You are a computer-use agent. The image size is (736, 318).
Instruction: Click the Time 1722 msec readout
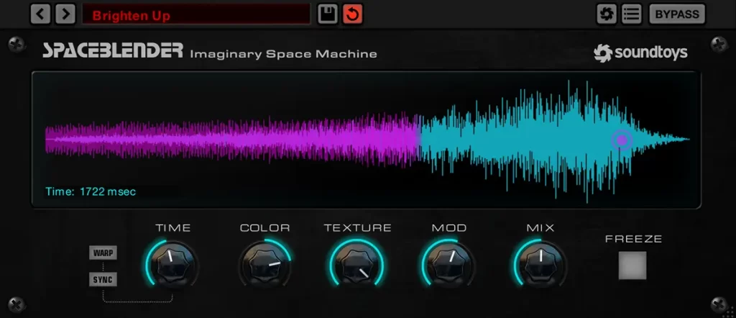coord(91,191)
